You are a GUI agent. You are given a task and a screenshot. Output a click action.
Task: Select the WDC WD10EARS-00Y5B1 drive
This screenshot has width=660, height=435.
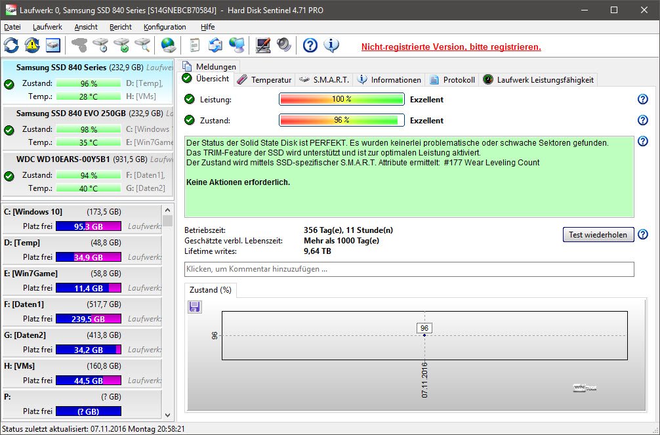[x=87, y=174]
